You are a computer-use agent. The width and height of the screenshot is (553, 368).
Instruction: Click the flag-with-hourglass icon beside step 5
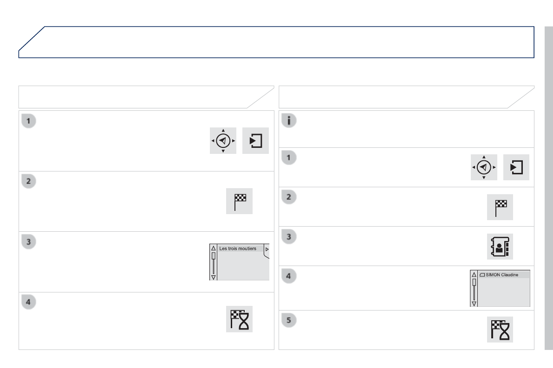coord(500,330)
